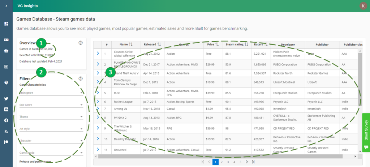Viewport: 370px width, 167px height.
Task: Open the Patreon icon in sidebar
Action: click(x=6, y=142)
